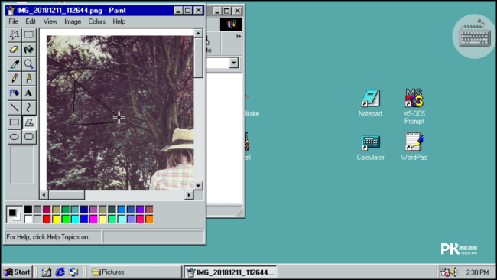The height and width of the screenshot is (280, 497).
Task: Open MS-DOS Prompt desktop shortcut
Action: [414, 106]
